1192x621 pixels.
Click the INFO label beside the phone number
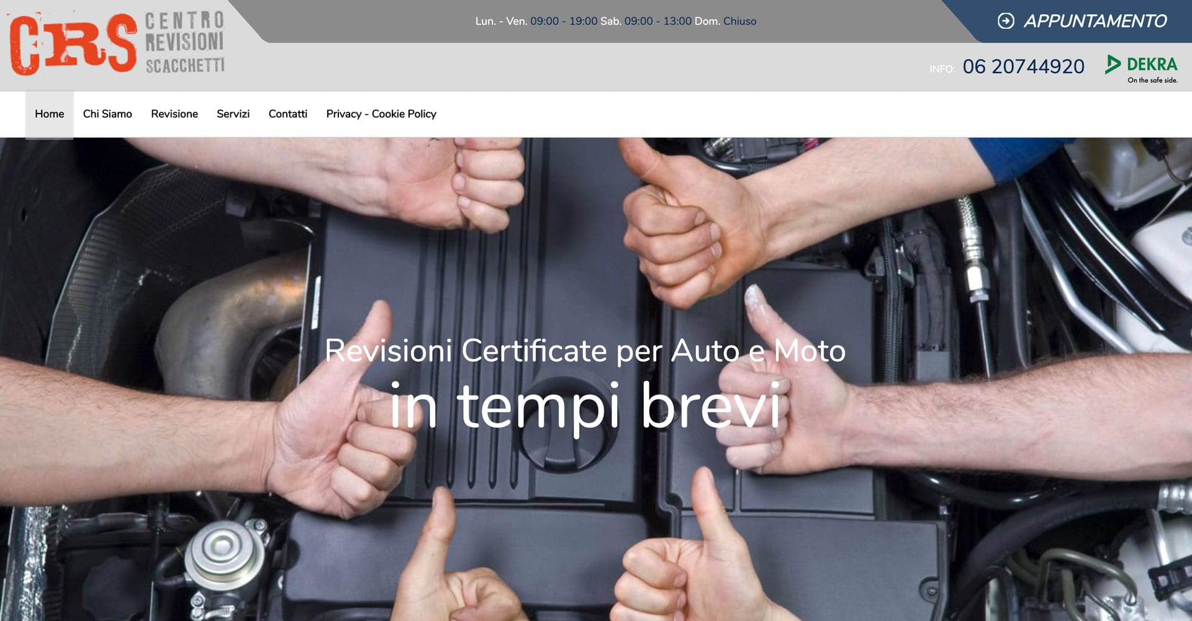(942, 69)
